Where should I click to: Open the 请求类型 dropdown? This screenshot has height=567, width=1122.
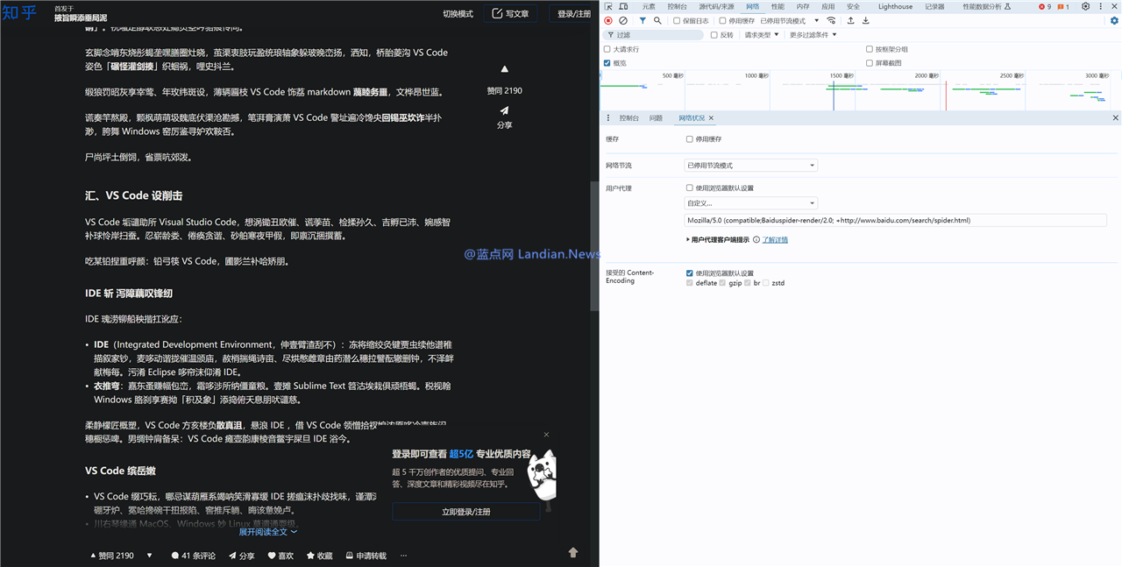763,35
